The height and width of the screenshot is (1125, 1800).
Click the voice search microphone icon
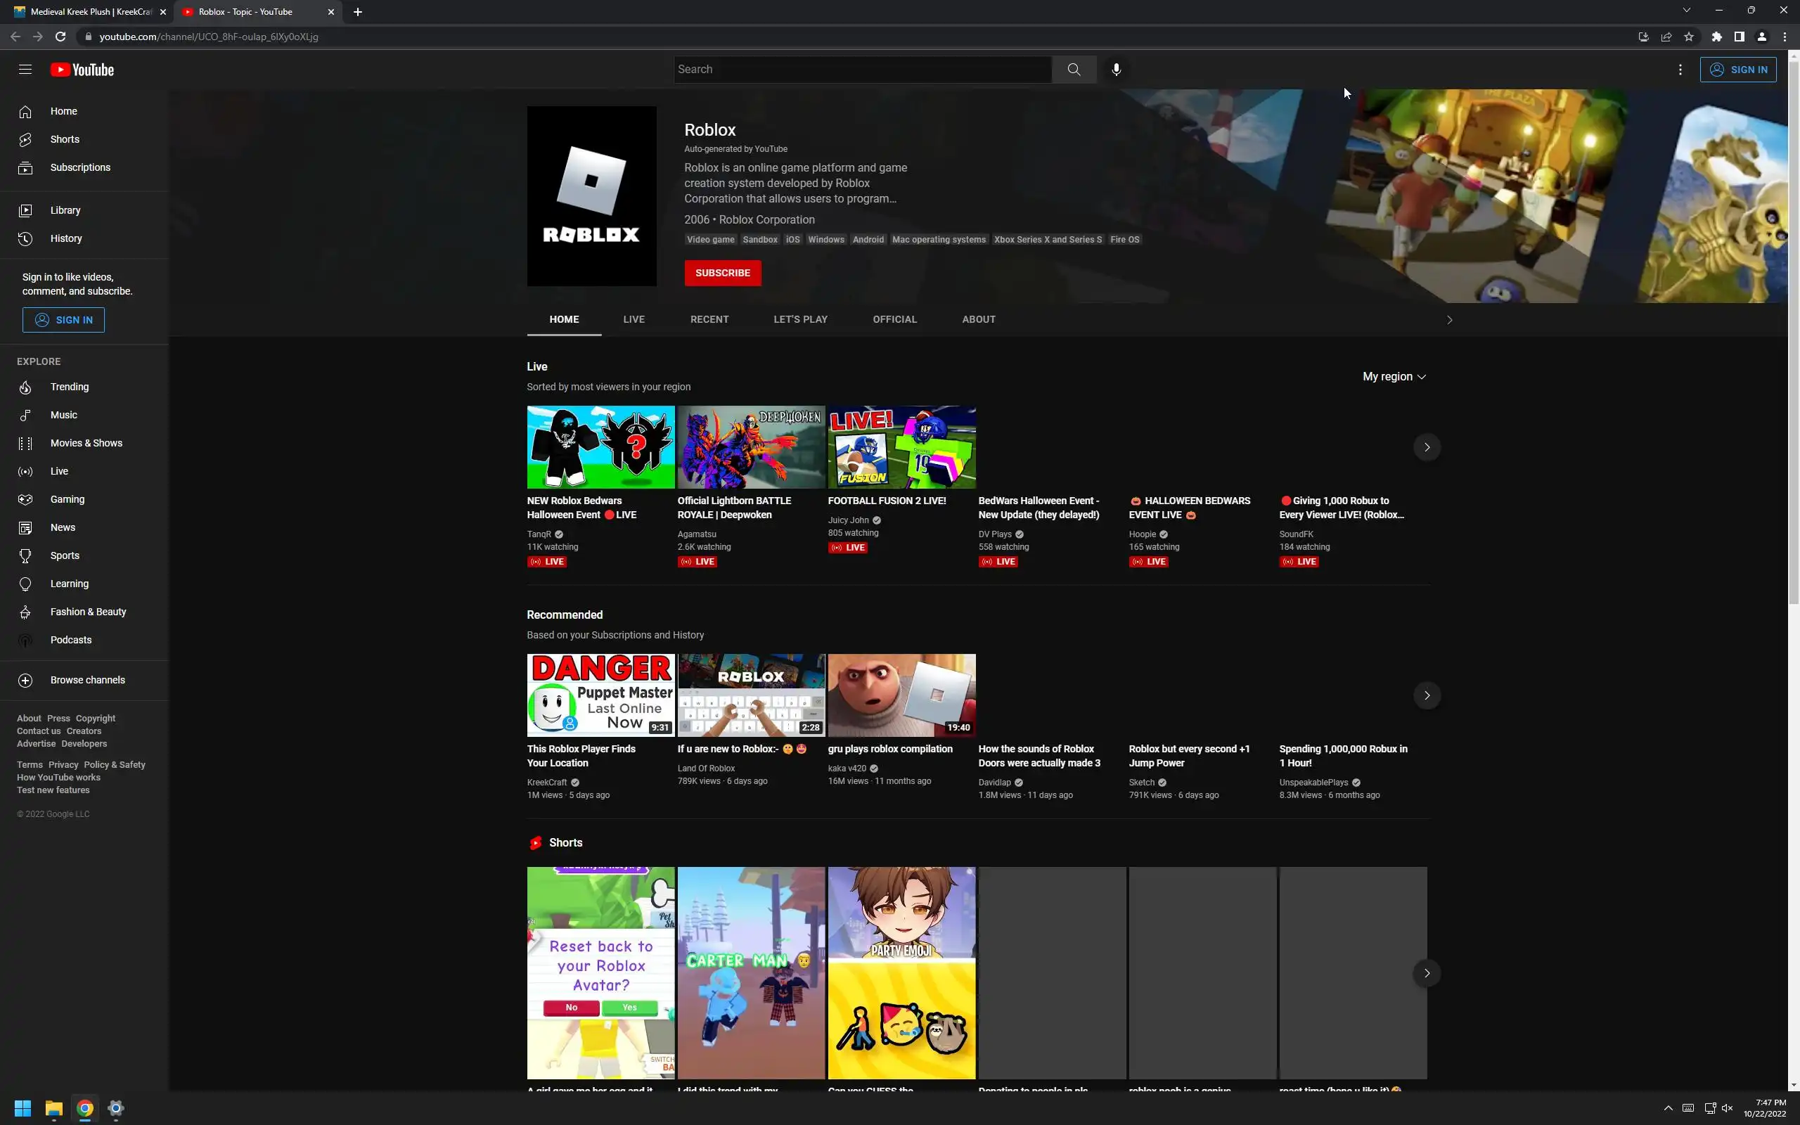[x=1116, y=69]
